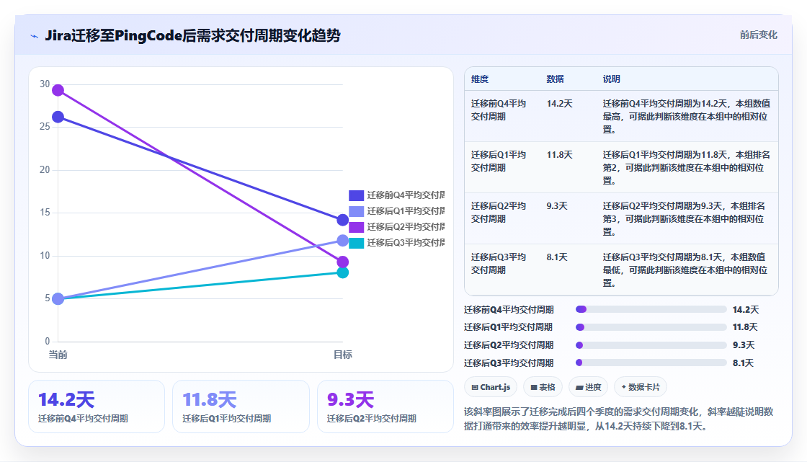Viewport: 807px width, 462px height.
Task: Click the 14.2天 value in table
Action: [x=559, y=104]
